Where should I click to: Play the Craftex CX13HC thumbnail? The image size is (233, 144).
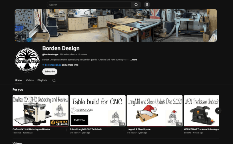[x=41, y=111]
